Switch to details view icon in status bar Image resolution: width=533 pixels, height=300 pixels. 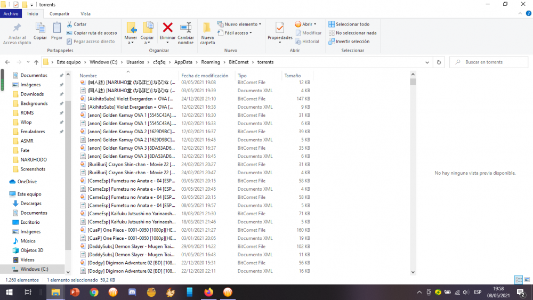coord(519,280)
